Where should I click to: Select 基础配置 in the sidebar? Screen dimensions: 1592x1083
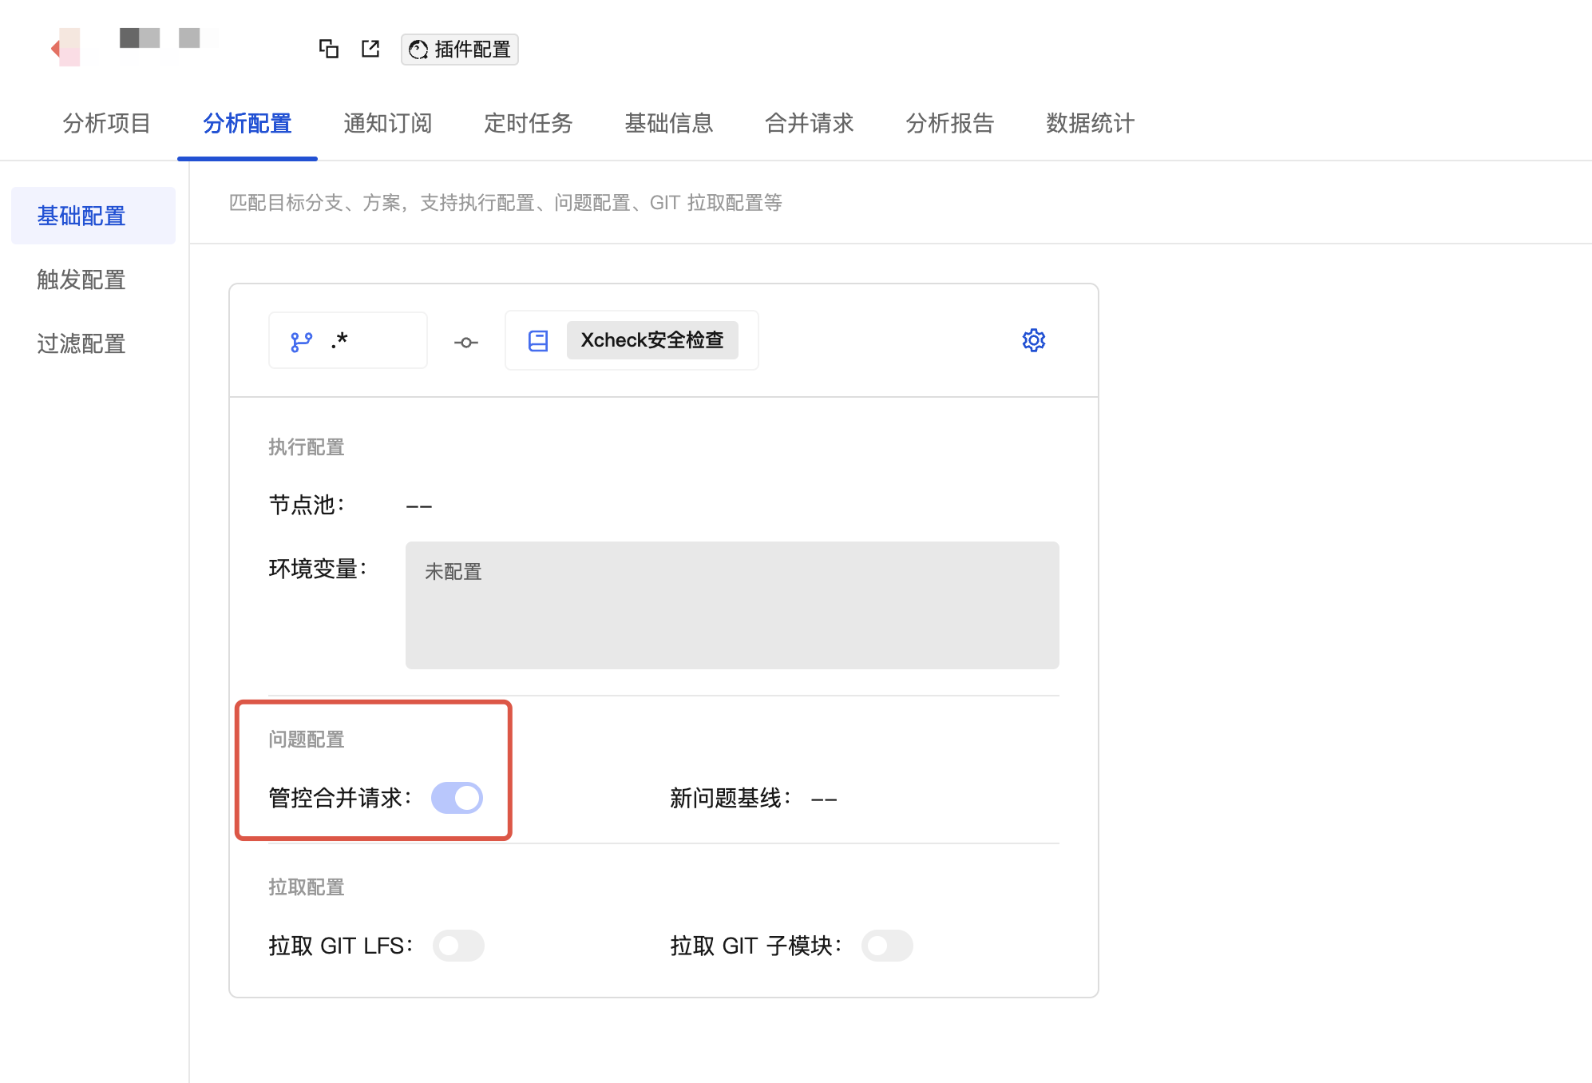tap(93, 216)
